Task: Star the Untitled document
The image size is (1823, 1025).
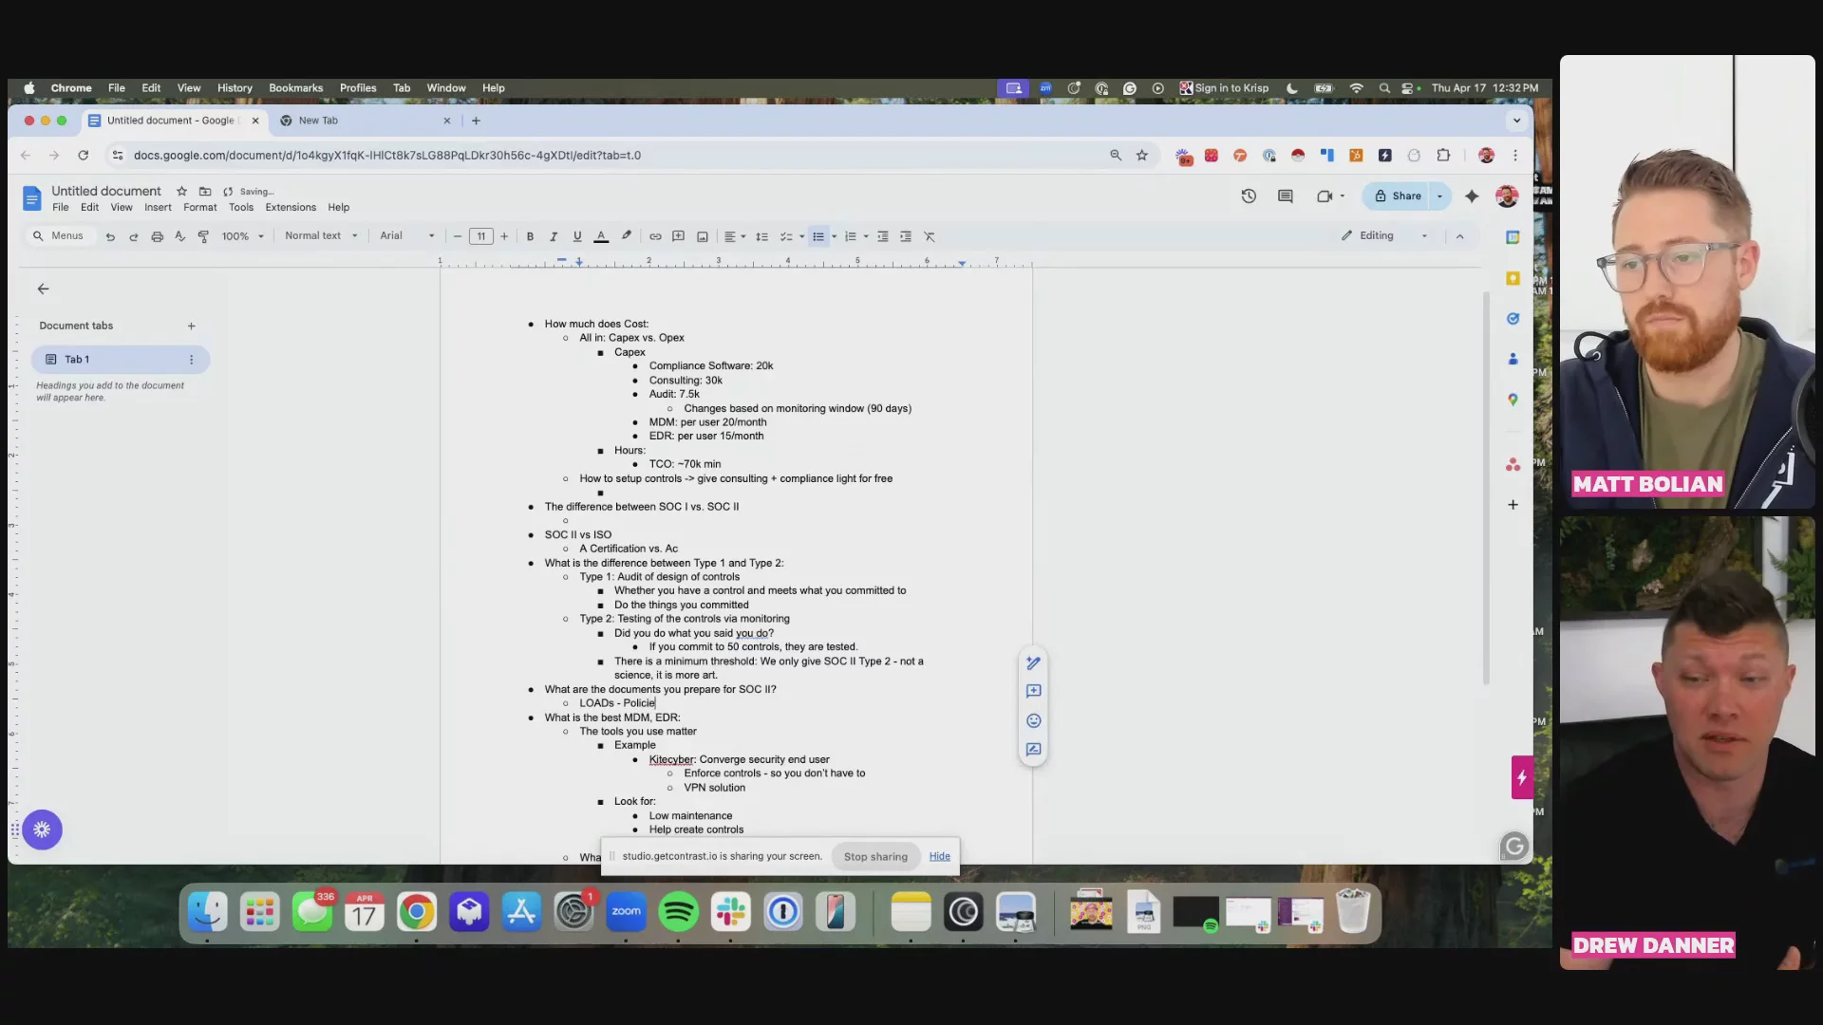Action: coord(181,191)
